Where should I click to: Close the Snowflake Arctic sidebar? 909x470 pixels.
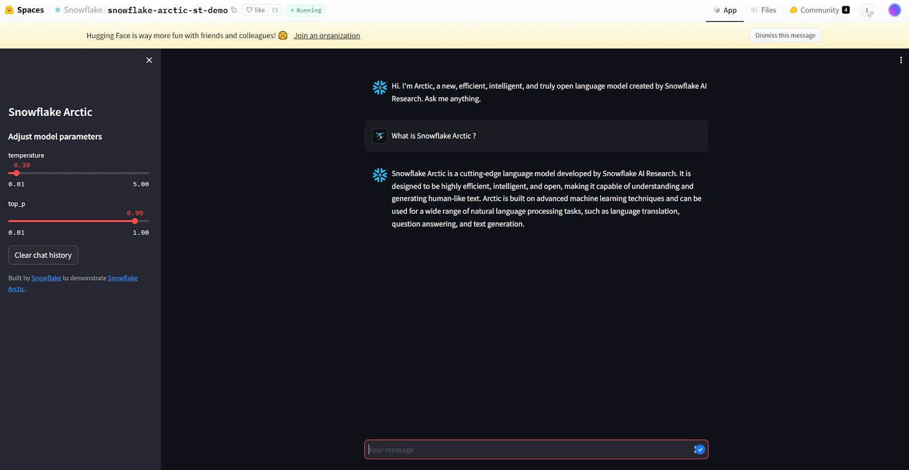(149, 60)
